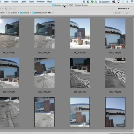
Task: Select the IMG_4793.JPG thumbnail
Action: tap(115, 73)
